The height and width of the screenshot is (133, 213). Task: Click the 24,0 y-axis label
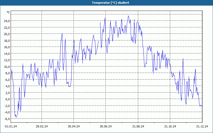(x=7, y=21)
